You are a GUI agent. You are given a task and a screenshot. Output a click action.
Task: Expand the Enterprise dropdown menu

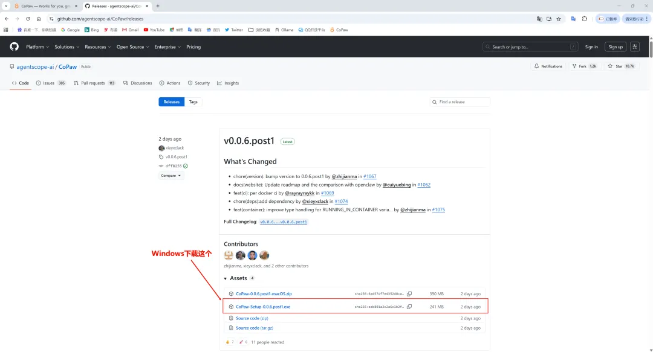tap(167, 47)
